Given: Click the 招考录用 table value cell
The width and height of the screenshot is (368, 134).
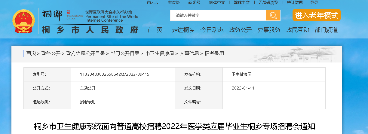Looking at the screenshot, I should pyautogui.click(x=123, y=102).
